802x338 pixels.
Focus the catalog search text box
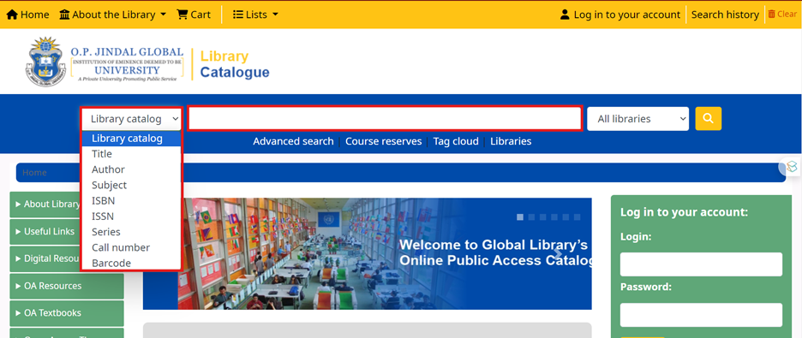(385, 118)
